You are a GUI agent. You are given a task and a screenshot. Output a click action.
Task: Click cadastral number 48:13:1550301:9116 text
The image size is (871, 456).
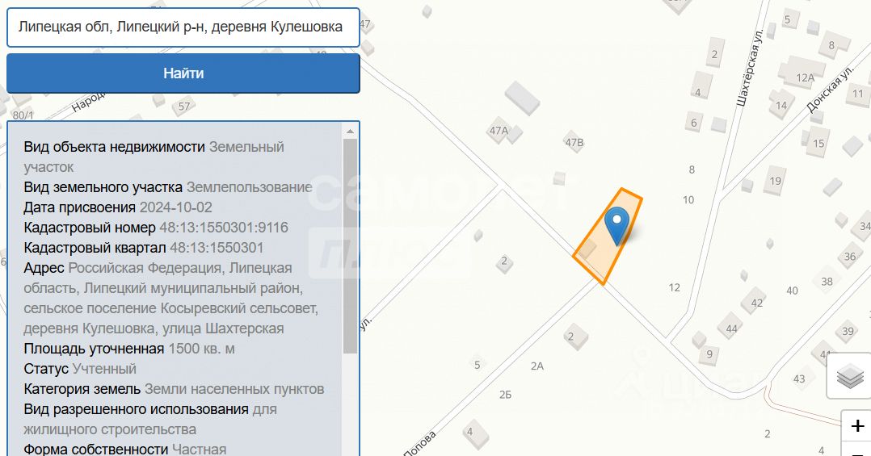tap(224, 228)
